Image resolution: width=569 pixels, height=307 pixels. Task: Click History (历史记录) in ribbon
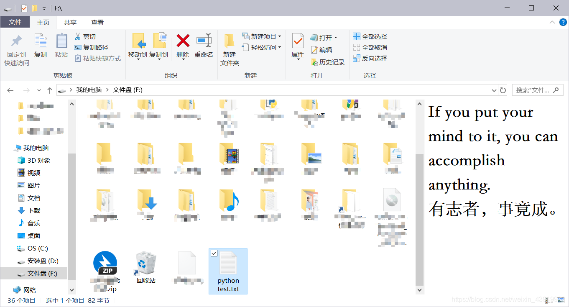[x=327, y=62]
